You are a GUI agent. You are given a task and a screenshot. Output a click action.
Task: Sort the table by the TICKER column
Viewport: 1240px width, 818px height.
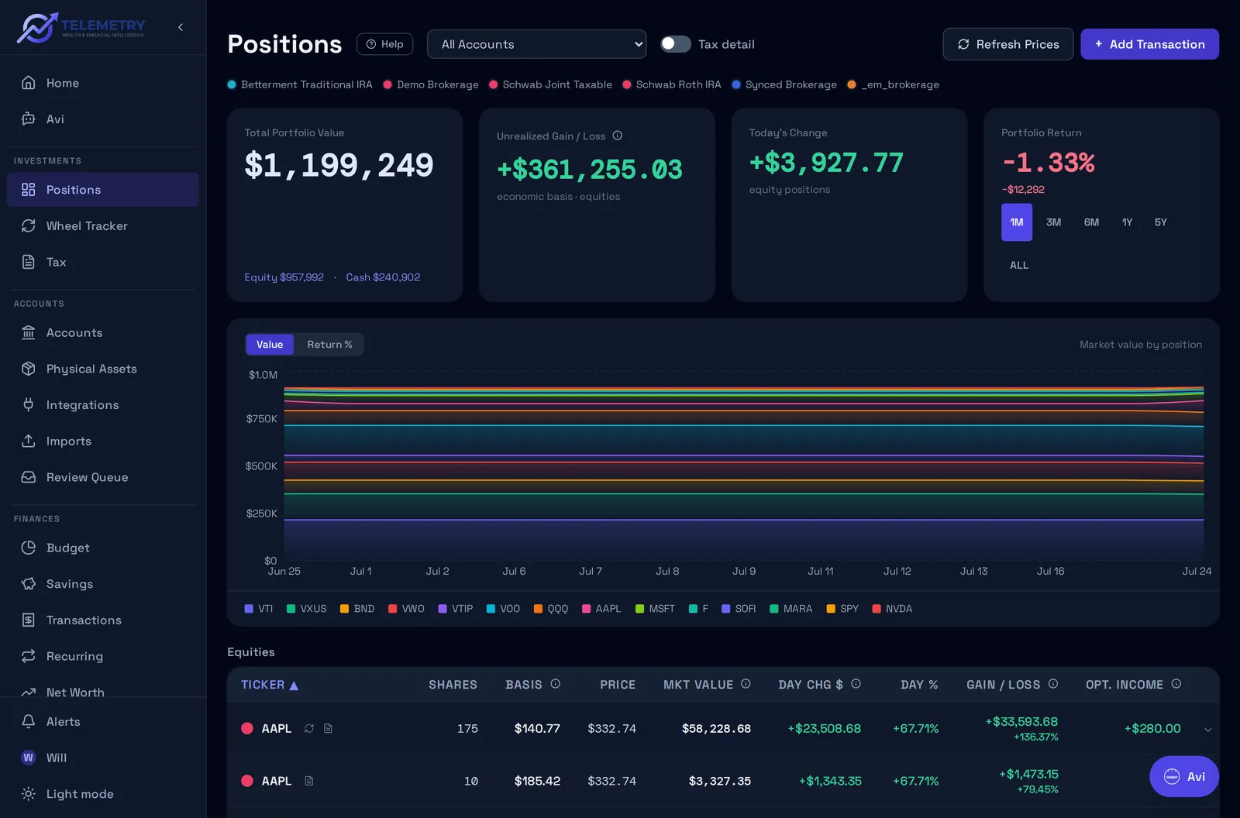point(269,685)
